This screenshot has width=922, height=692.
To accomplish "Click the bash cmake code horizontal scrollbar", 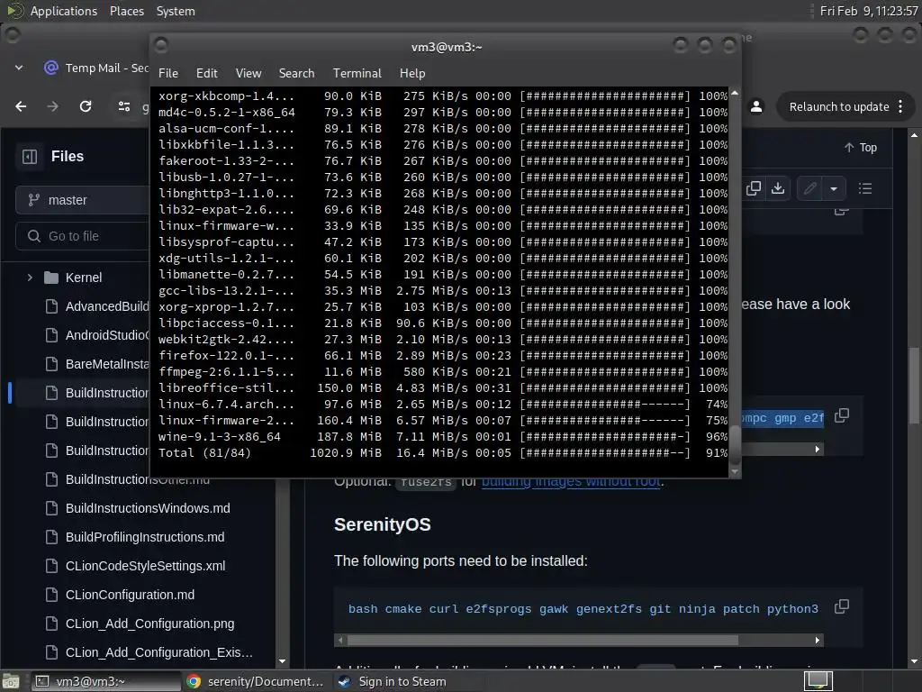I will pyautogui.click(x=542, y=641).
